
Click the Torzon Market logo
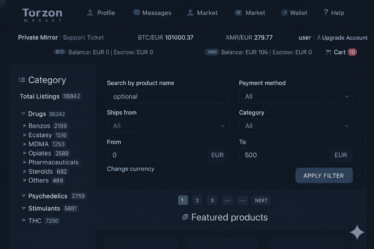coord(42,15)
